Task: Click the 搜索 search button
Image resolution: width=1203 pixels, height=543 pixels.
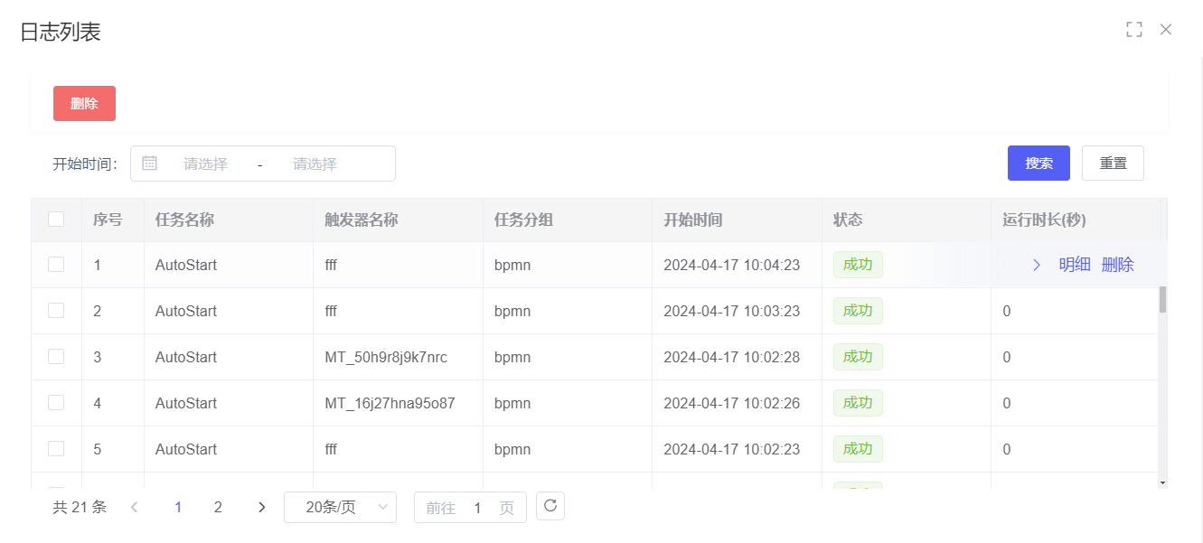Action: click(x=1039, y=164)
